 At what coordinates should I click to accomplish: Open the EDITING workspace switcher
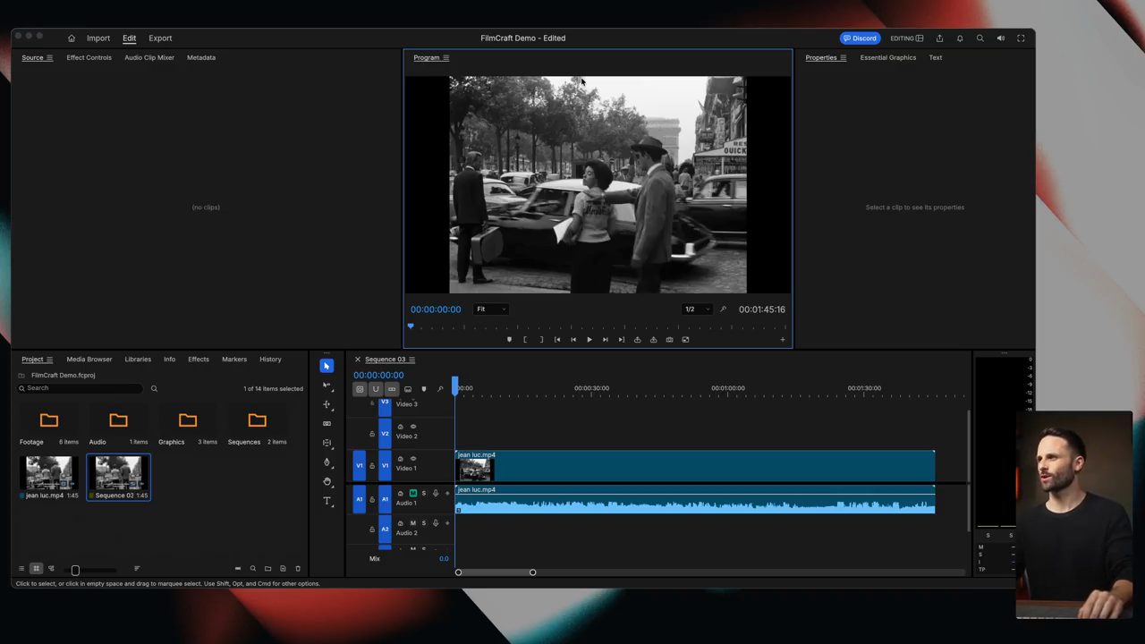(x=906, y=38)
